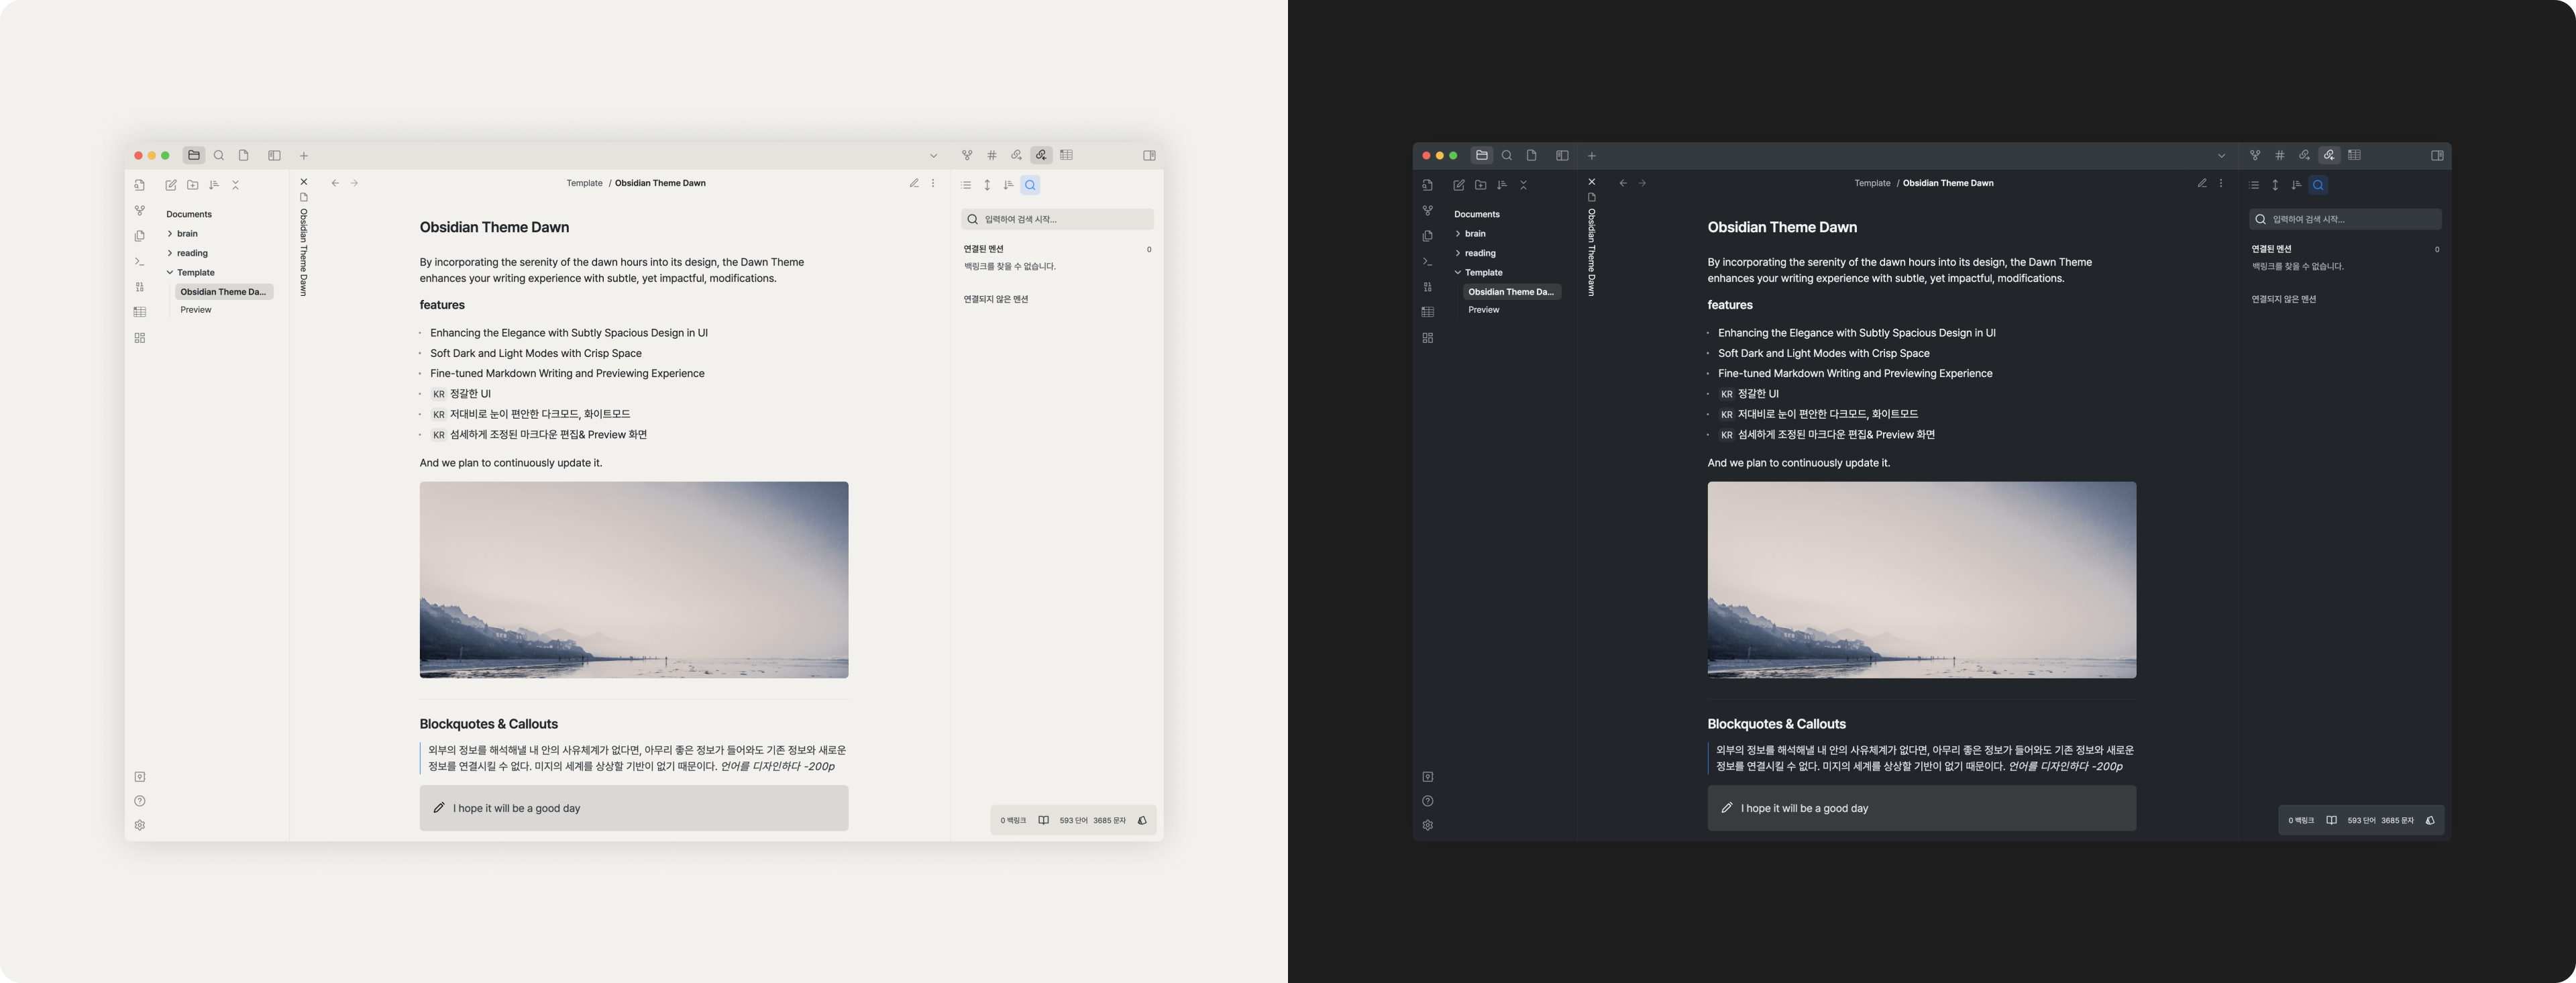Open Preview note in light file tree
This screenshot has height=983, width=2576.
[x=196, y=310]
